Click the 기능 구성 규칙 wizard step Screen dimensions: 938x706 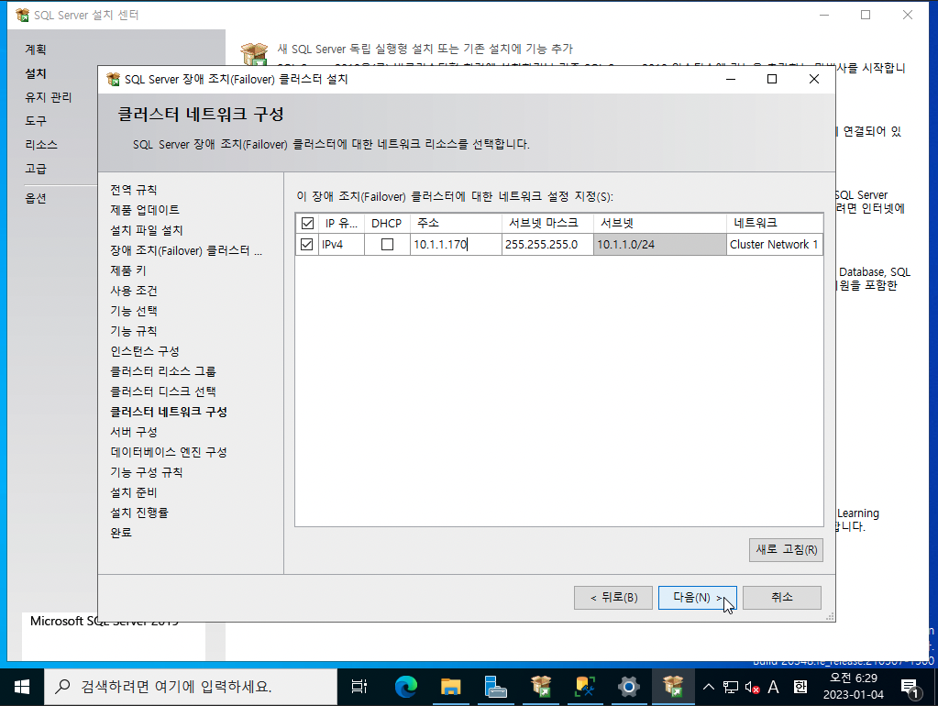147,473
